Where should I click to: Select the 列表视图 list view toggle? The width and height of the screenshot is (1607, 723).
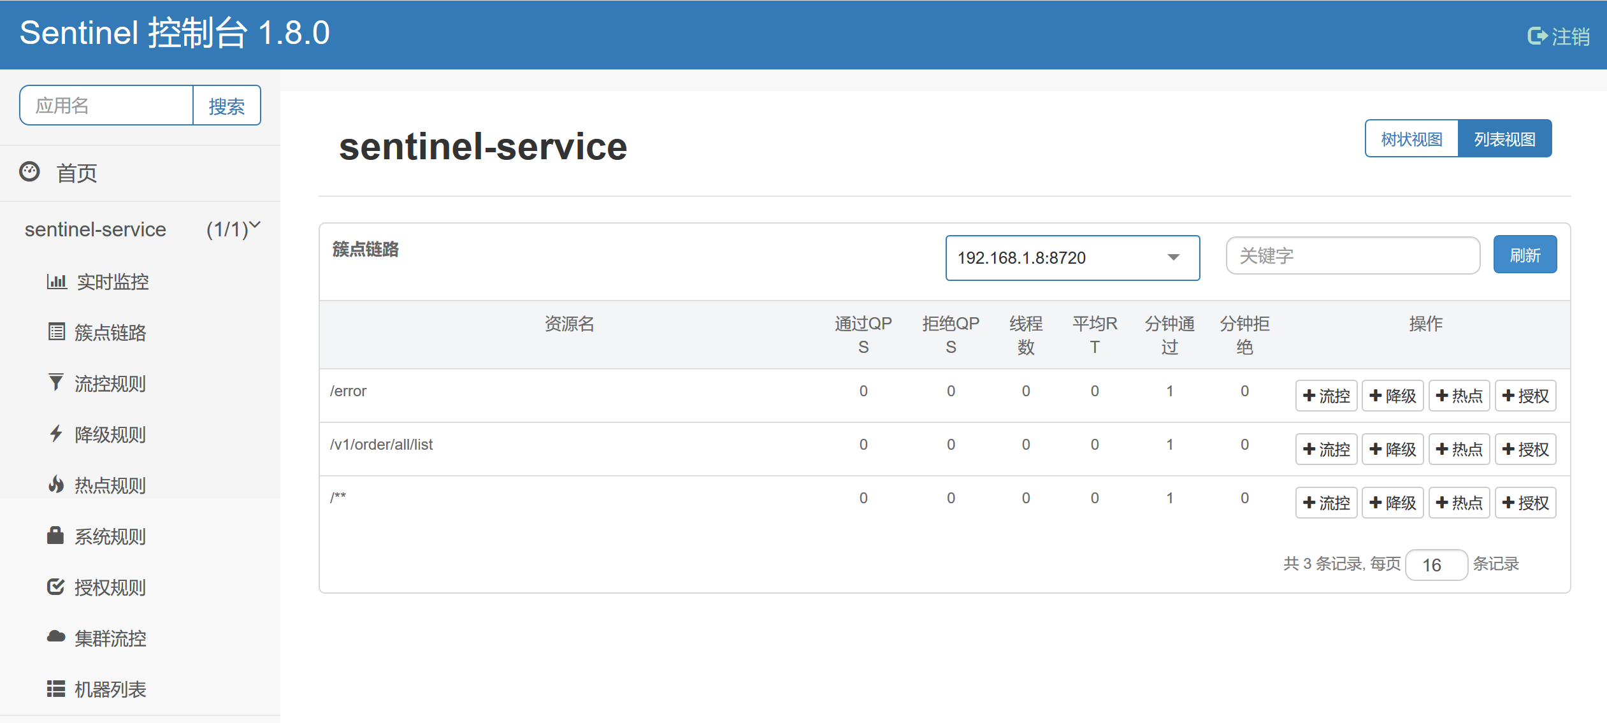pos(1504,139)
